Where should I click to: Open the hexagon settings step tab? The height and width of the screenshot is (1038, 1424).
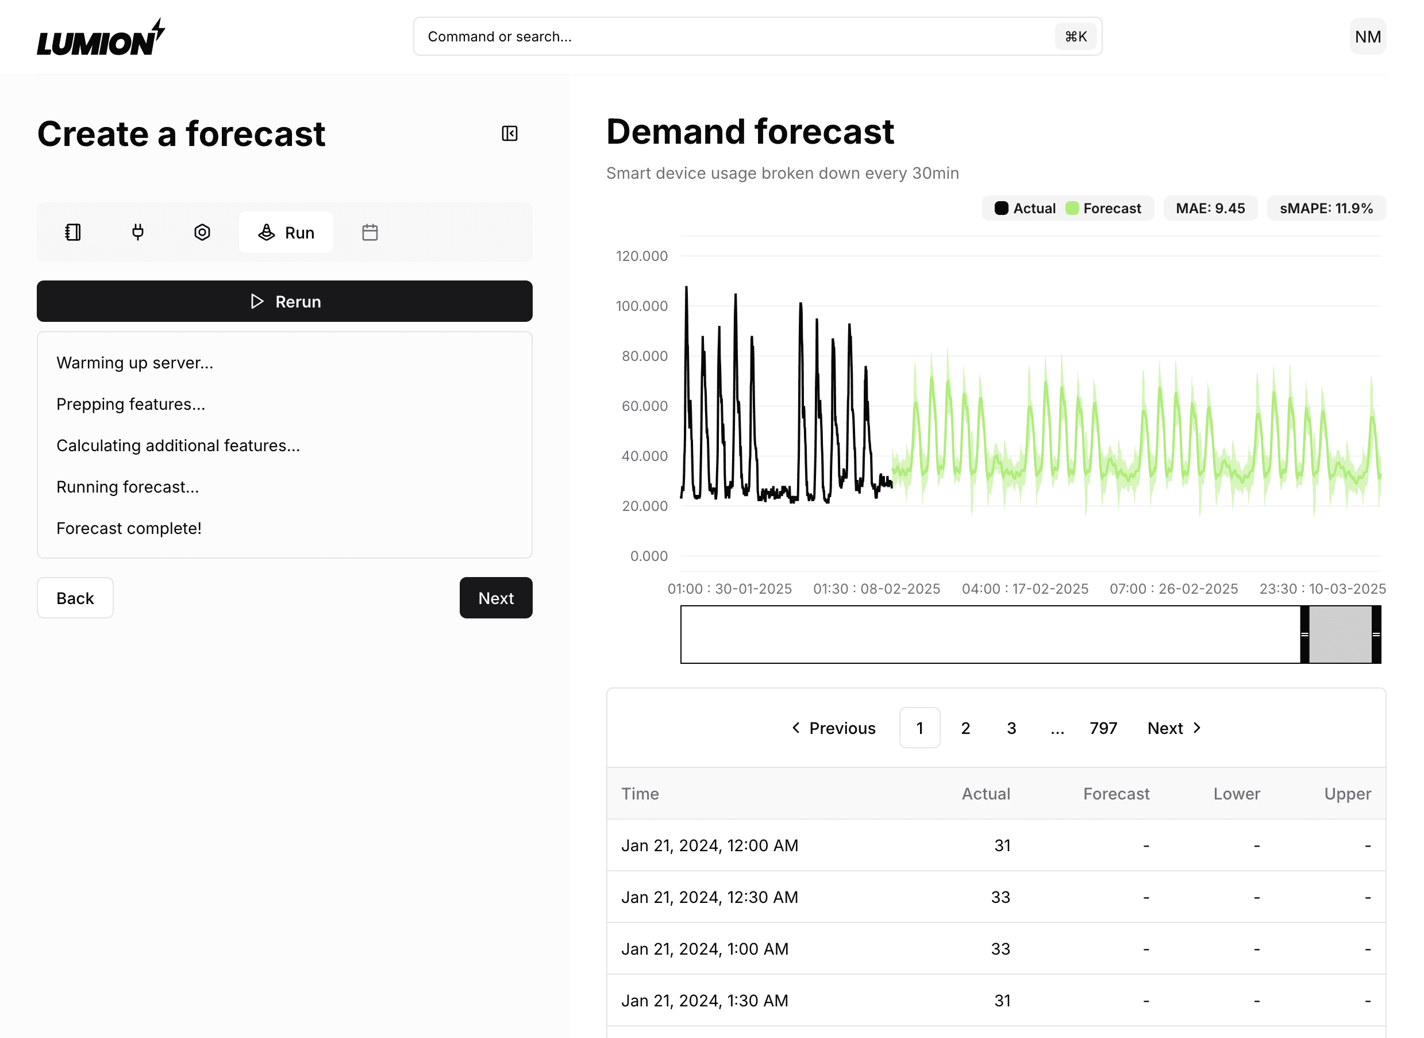202,232
